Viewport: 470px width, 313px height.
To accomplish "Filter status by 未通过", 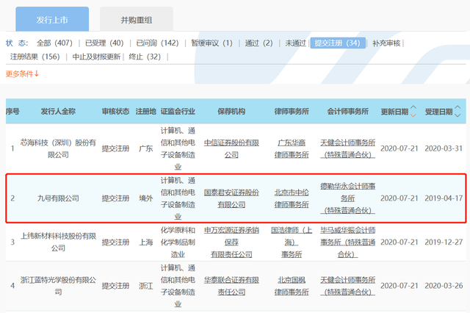I will click(x=295, y=43).
